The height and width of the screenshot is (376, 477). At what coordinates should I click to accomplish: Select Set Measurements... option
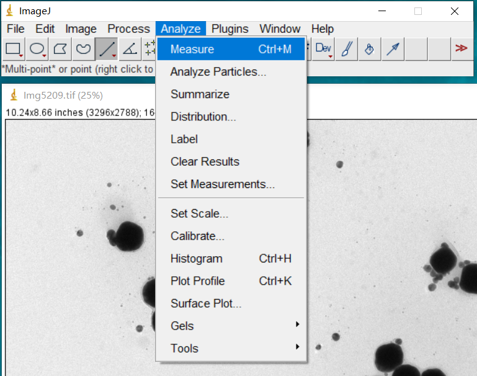pos(223,184)
